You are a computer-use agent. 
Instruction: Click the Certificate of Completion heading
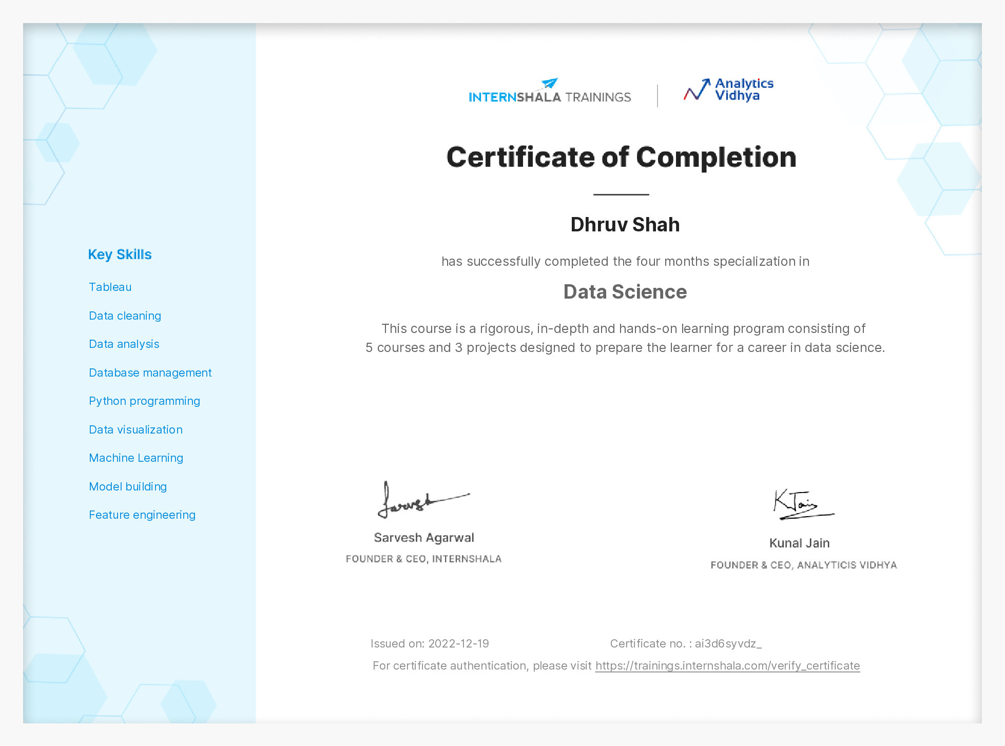click(x=621, y=157)
